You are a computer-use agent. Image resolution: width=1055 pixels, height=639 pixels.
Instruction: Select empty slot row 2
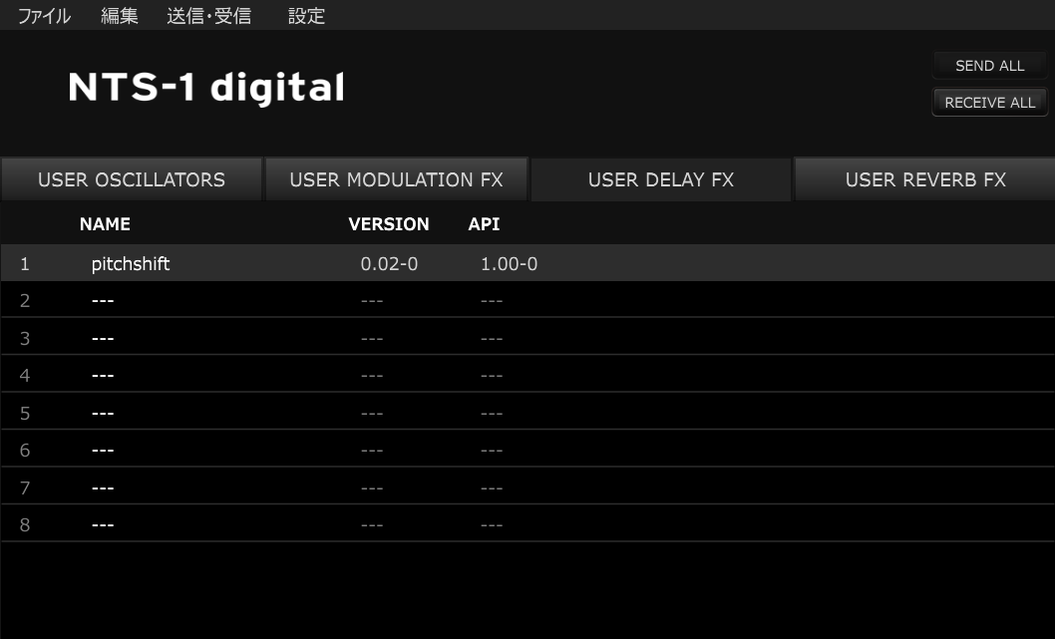click(x=527, y=300)
